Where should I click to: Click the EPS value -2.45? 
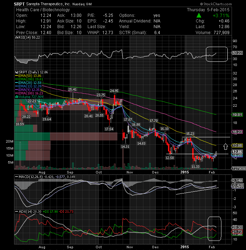(108, 21)
